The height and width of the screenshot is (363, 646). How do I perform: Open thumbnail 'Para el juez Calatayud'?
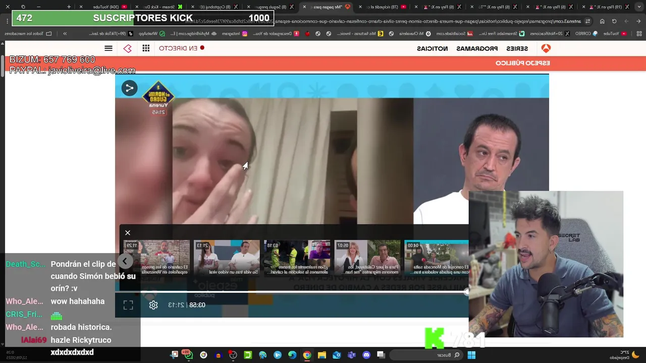[367, 258]
